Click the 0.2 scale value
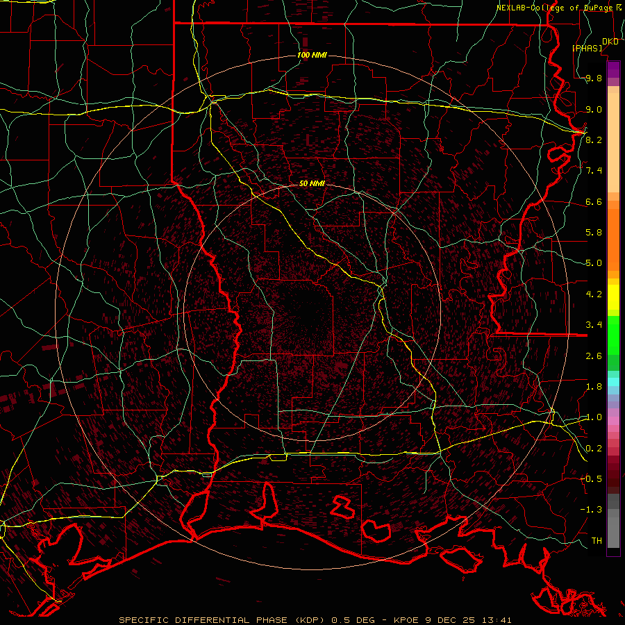625x625 pixels. click(594, 449)
